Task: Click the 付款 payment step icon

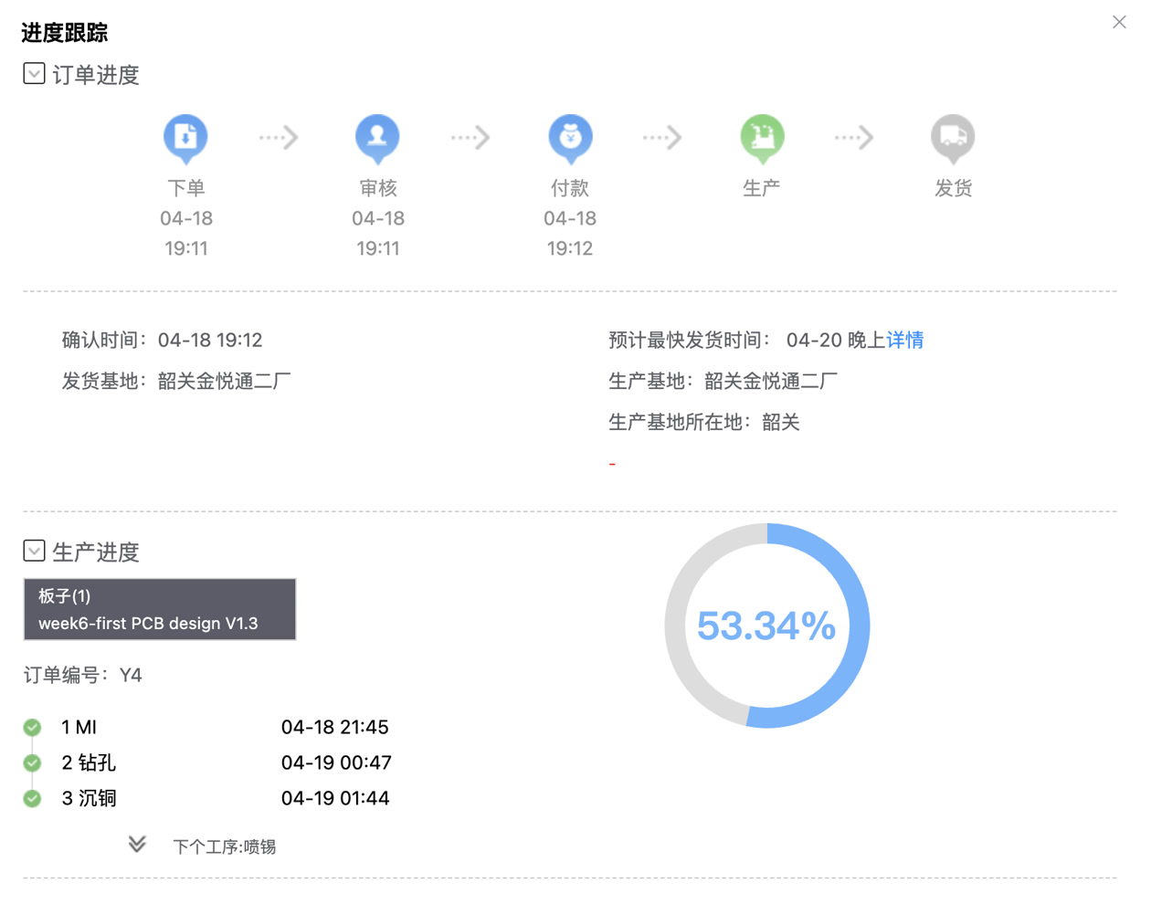Action: pos(570,138)
